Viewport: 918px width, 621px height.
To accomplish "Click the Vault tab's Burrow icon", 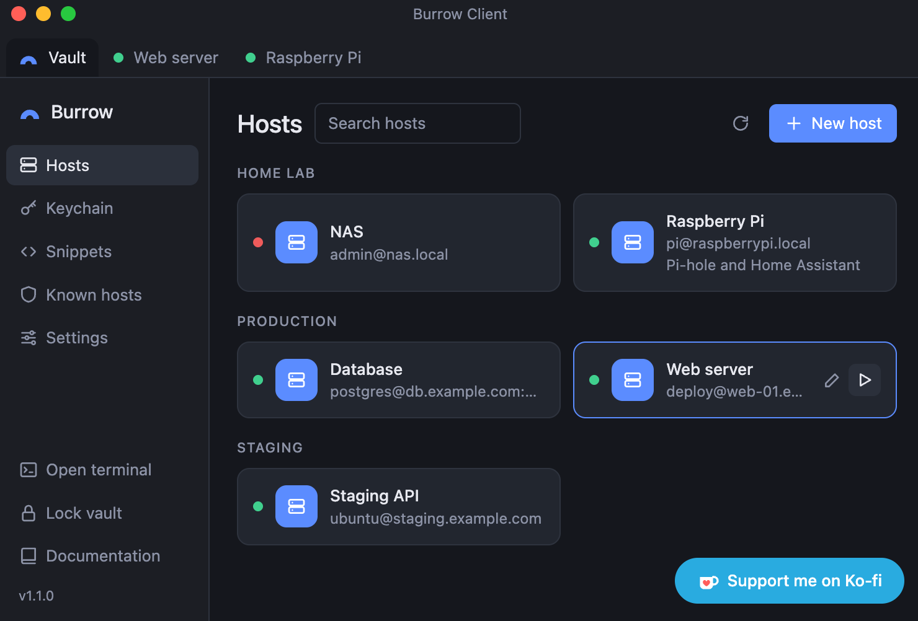I will pyautogui.click(x=29, y=59).
